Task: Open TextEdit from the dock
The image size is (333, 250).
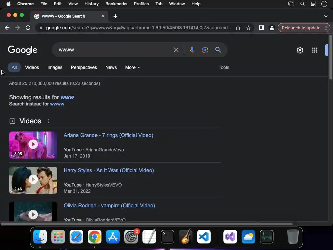Action: pyautogui.click(x=149, y=237)
